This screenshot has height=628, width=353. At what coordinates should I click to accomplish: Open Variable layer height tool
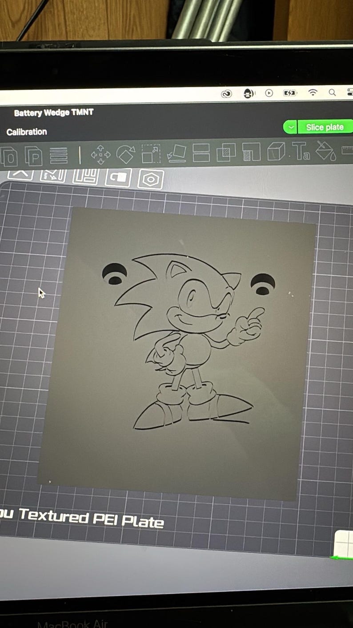point(58,156)
